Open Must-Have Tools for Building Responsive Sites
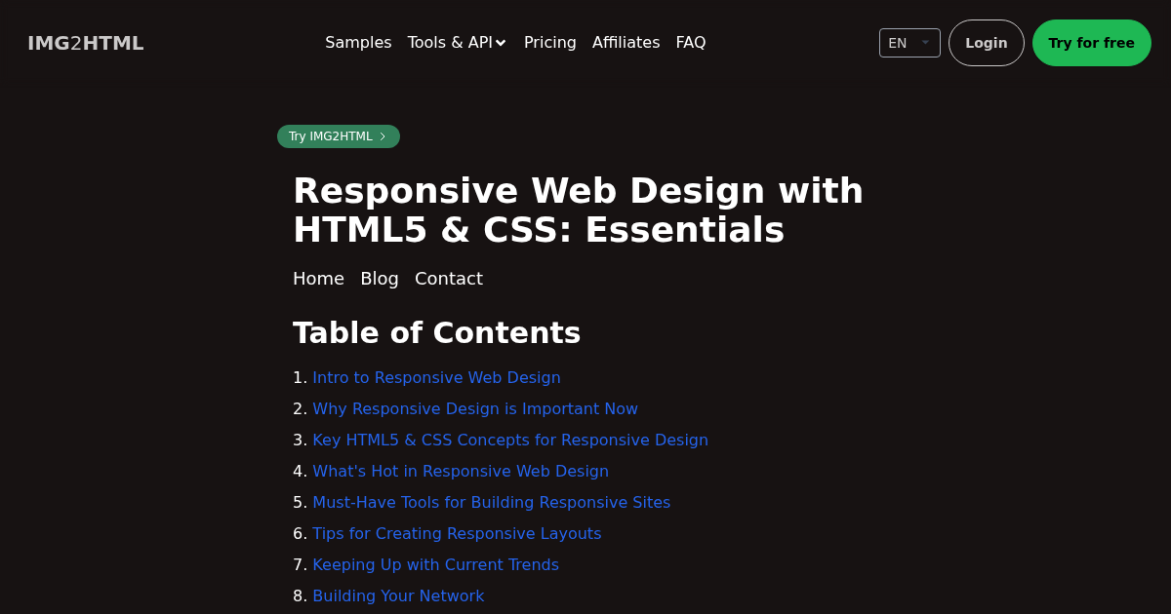 click(491, 502)
